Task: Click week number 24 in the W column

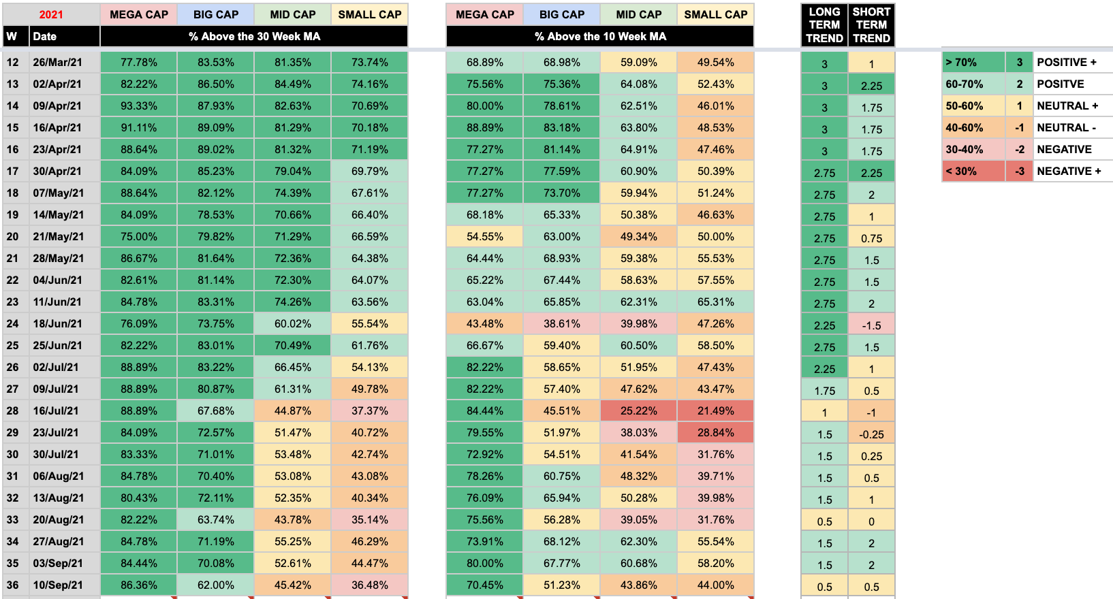Action: 13,323
